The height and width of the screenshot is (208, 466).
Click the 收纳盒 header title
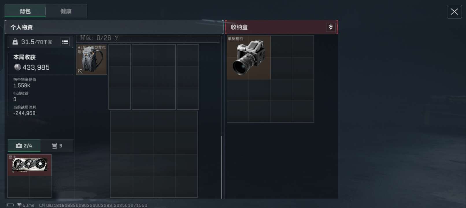[239, 27]
